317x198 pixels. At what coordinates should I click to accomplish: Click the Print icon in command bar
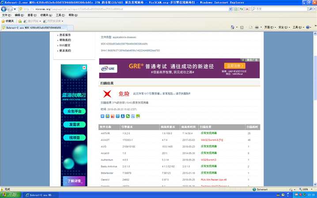point(257,27)
